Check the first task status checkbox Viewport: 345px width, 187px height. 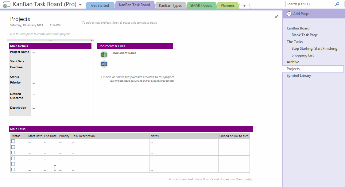13,141
